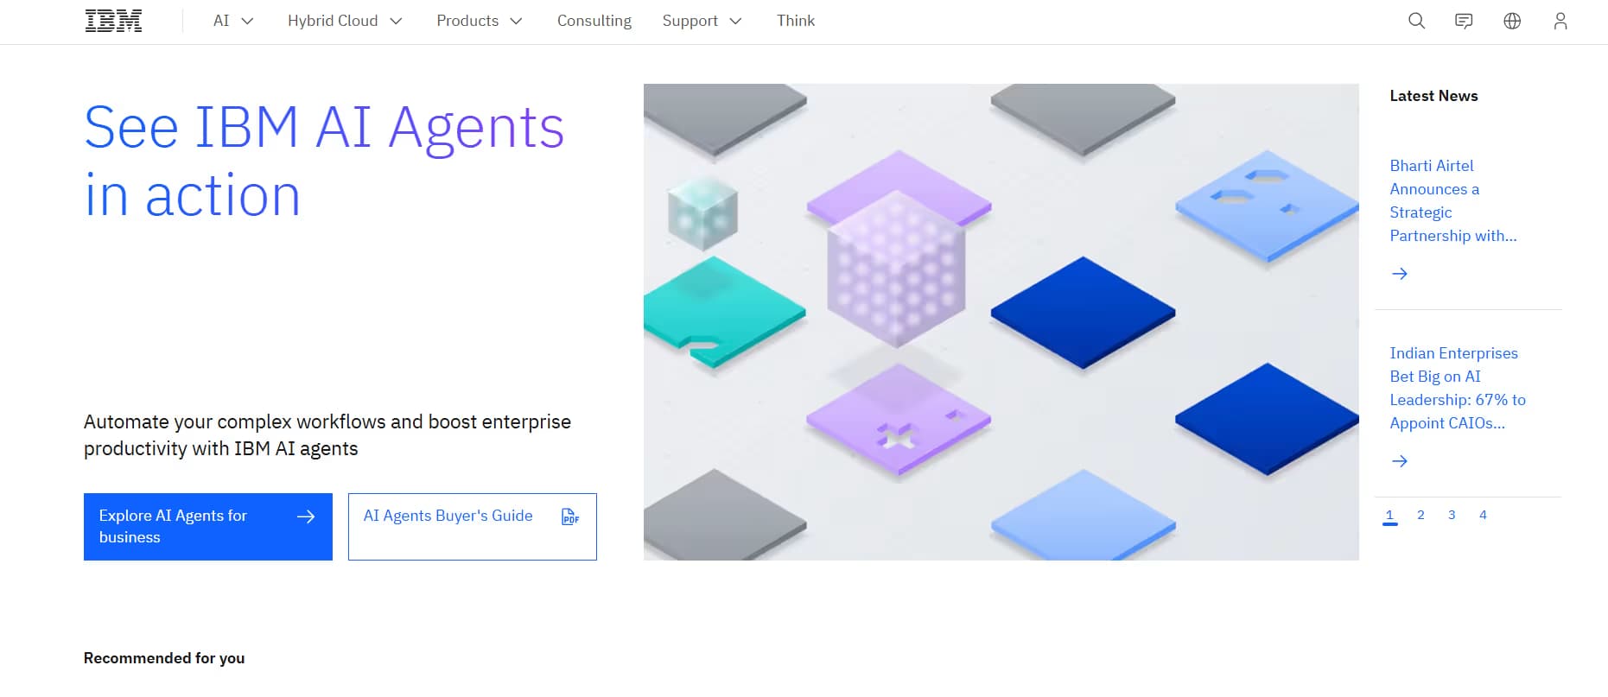Open the AI Agents Buyer's Guide link
1608x697 pixels.
pyautogui.click(x=473, y=527)
